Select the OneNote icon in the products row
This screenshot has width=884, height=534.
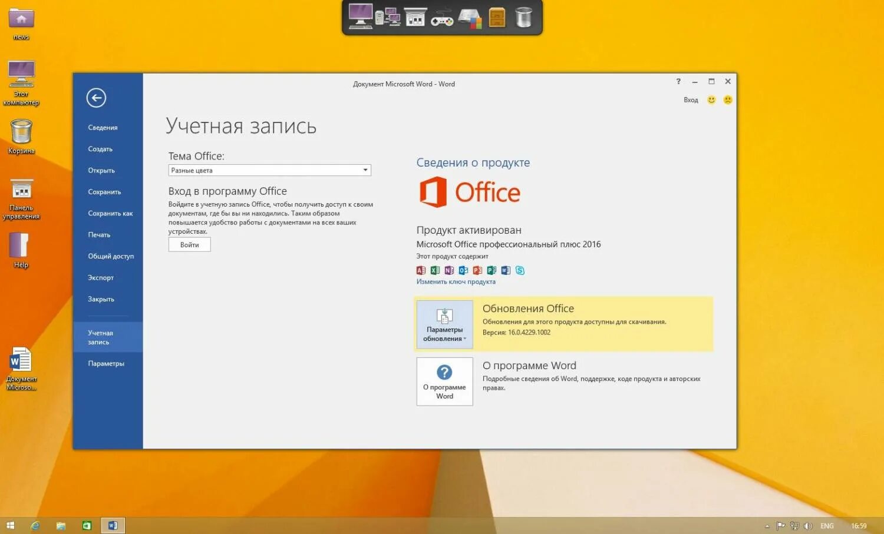click(x=448, y=270)
